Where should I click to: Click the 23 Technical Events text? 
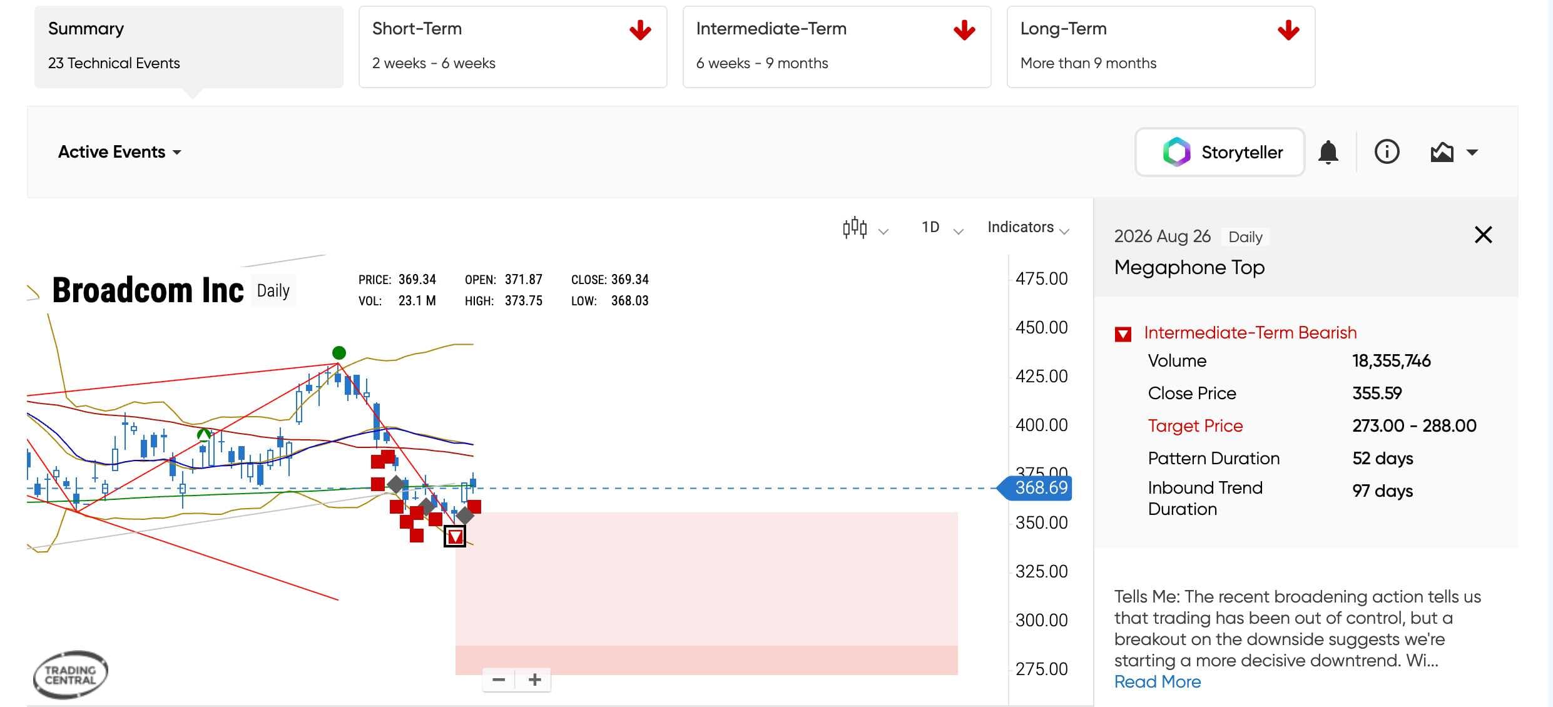point(114,63)
